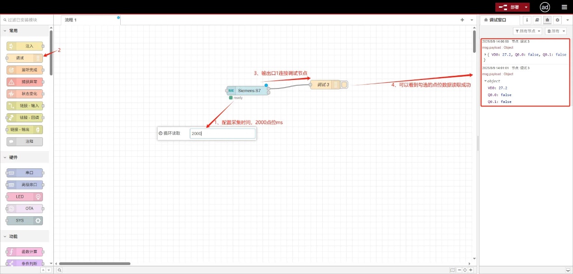Click the 捕获异常 catch node icon
This screenshot has height=274, width=573.
click(11, 82)
